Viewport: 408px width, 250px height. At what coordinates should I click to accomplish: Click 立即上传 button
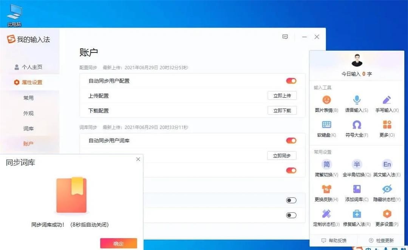pos(282,96)
